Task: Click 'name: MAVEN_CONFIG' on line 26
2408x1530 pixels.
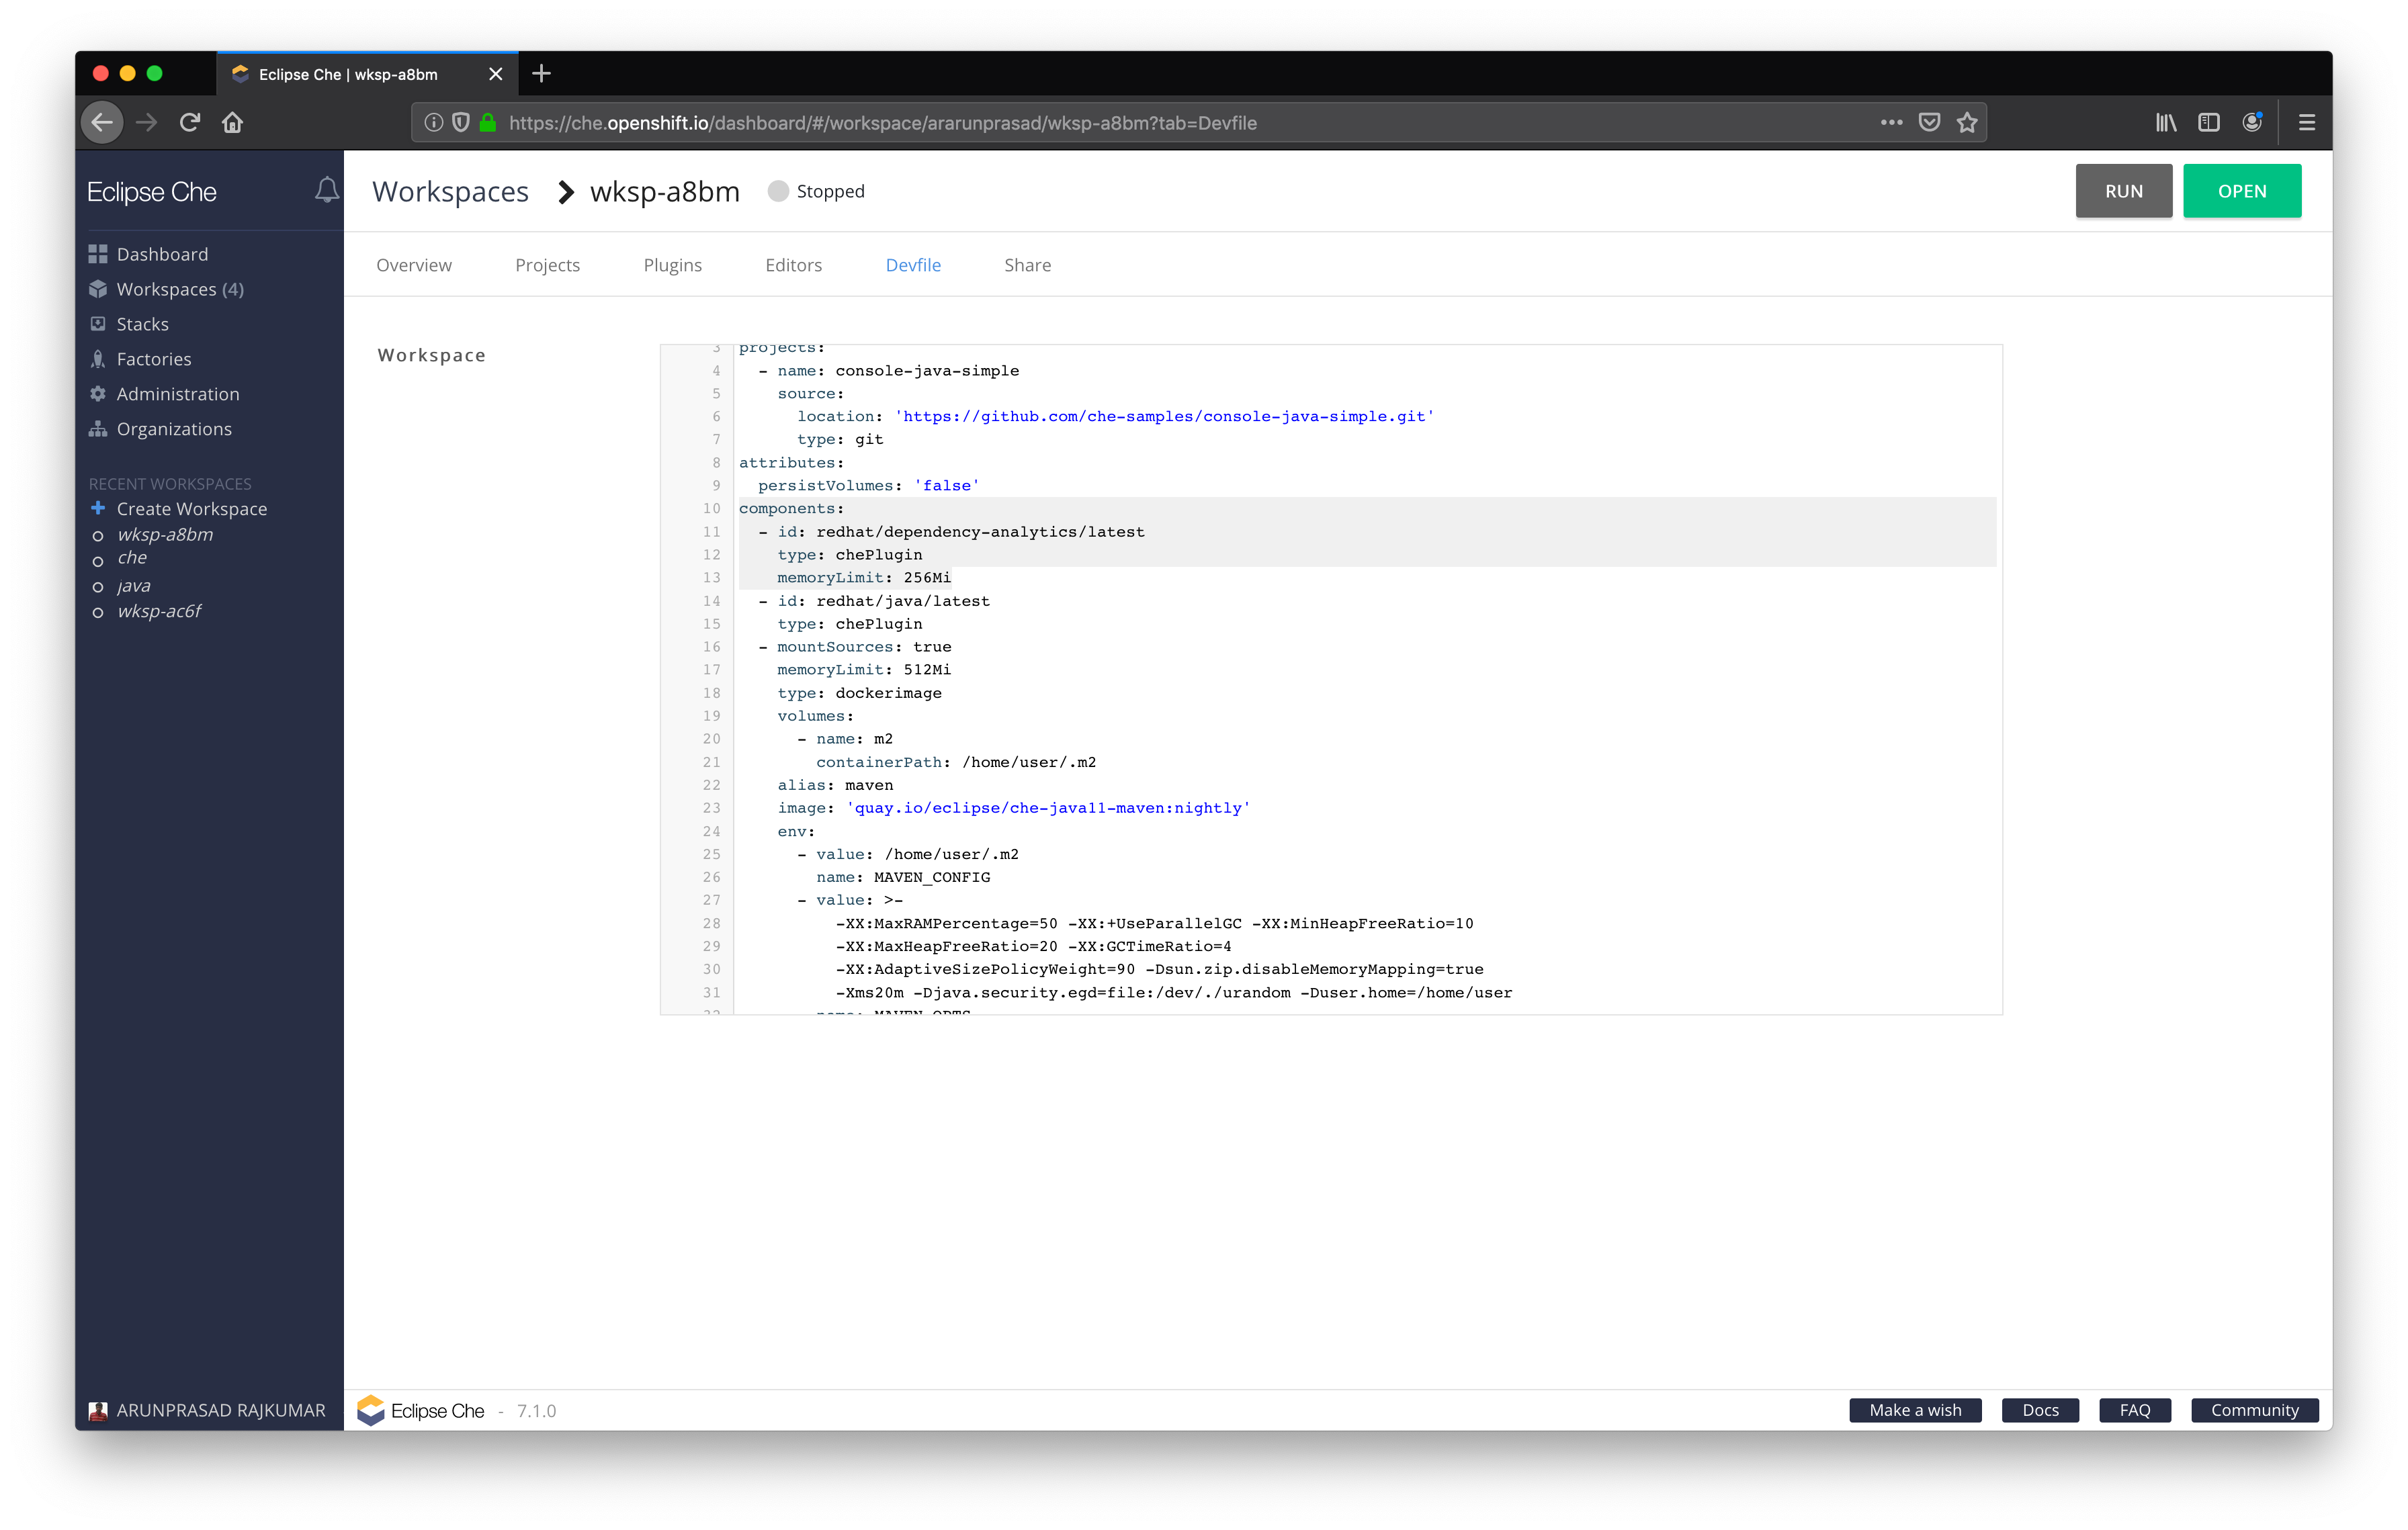Action: pos(903,877)
